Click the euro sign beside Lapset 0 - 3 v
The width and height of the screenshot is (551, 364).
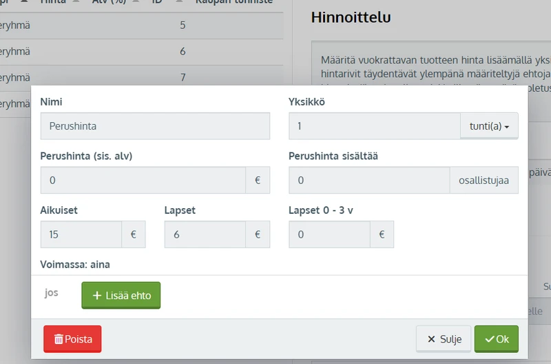[382, 234]
